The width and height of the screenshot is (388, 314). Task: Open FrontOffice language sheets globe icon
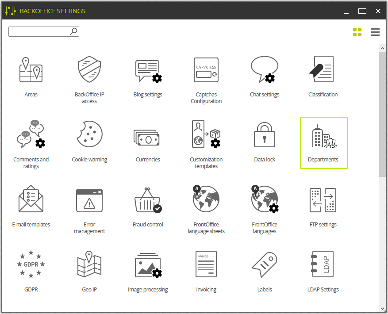pos(206,199)
